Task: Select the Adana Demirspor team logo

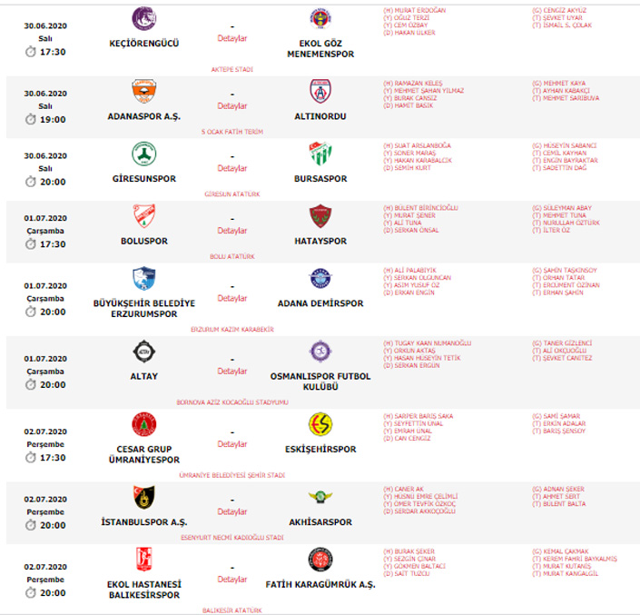Action: 320,279
